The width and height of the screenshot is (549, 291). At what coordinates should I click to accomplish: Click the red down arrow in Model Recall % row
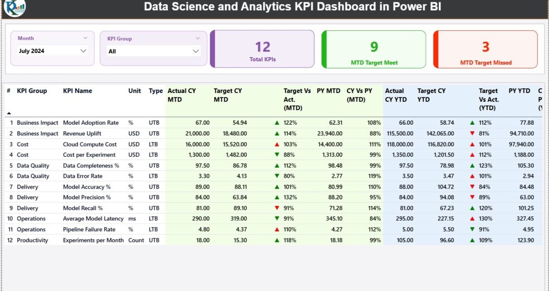point(277,208)
